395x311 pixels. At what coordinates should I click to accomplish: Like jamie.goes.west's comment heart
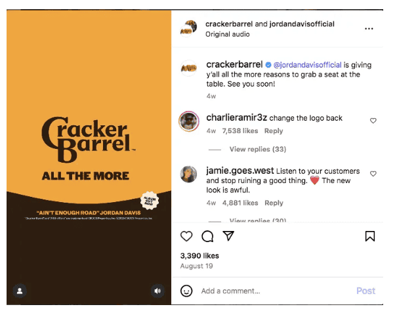[373, 174]
